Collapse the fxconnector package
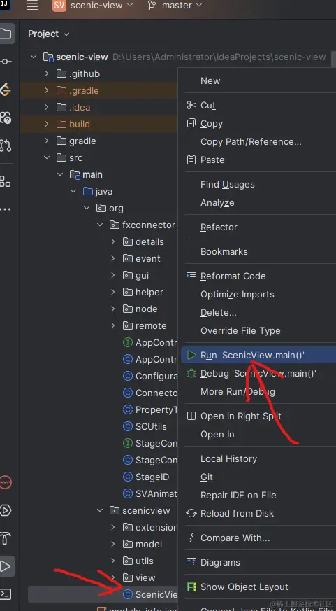 click(x=100, y=225)
